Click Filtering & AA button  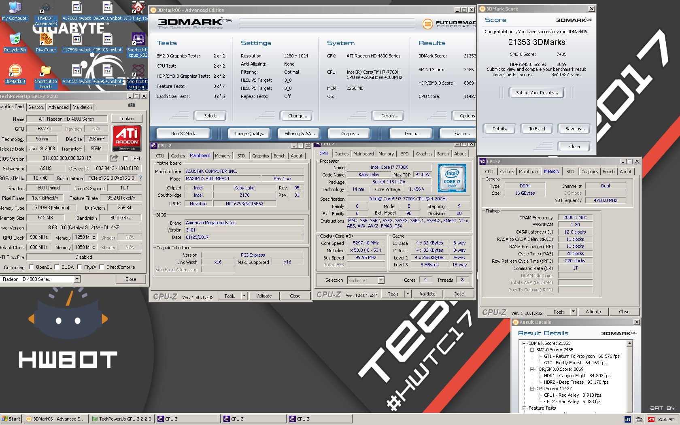pyautogui.click(x=299, y=134)
